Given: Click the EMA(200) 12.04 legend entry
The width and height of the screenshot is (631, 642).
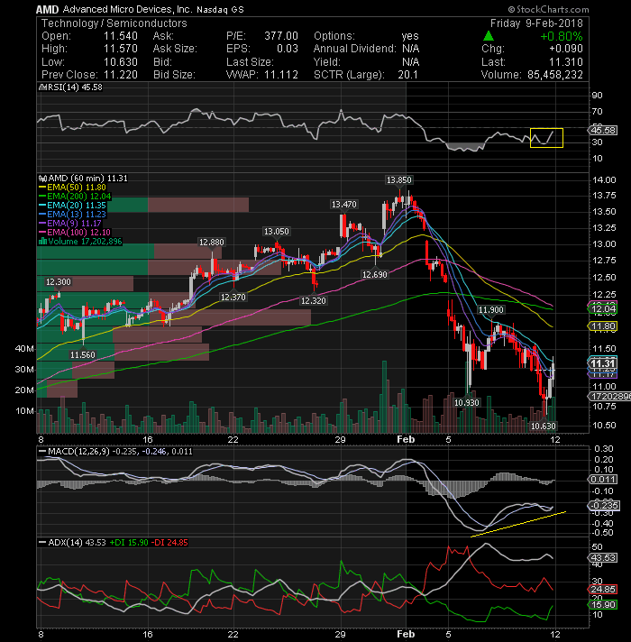Looking at the screenshot, I should pos(76,197).
